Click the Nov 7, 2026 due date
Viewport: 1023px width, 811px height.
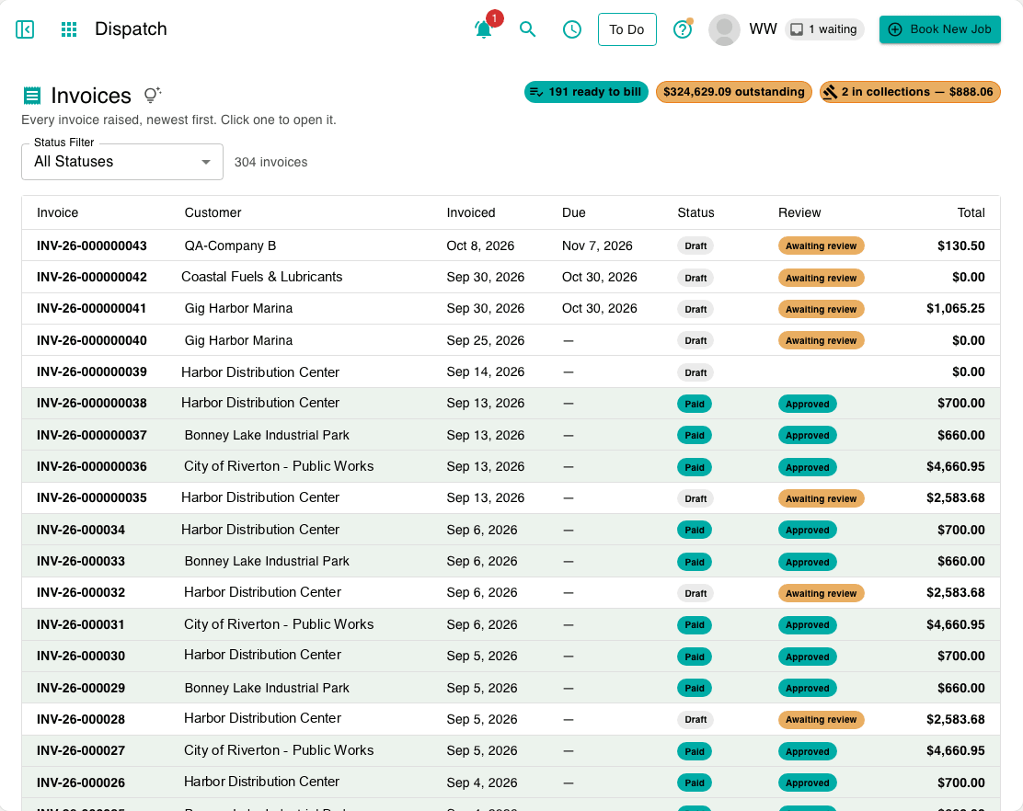(x=597, y=246)
